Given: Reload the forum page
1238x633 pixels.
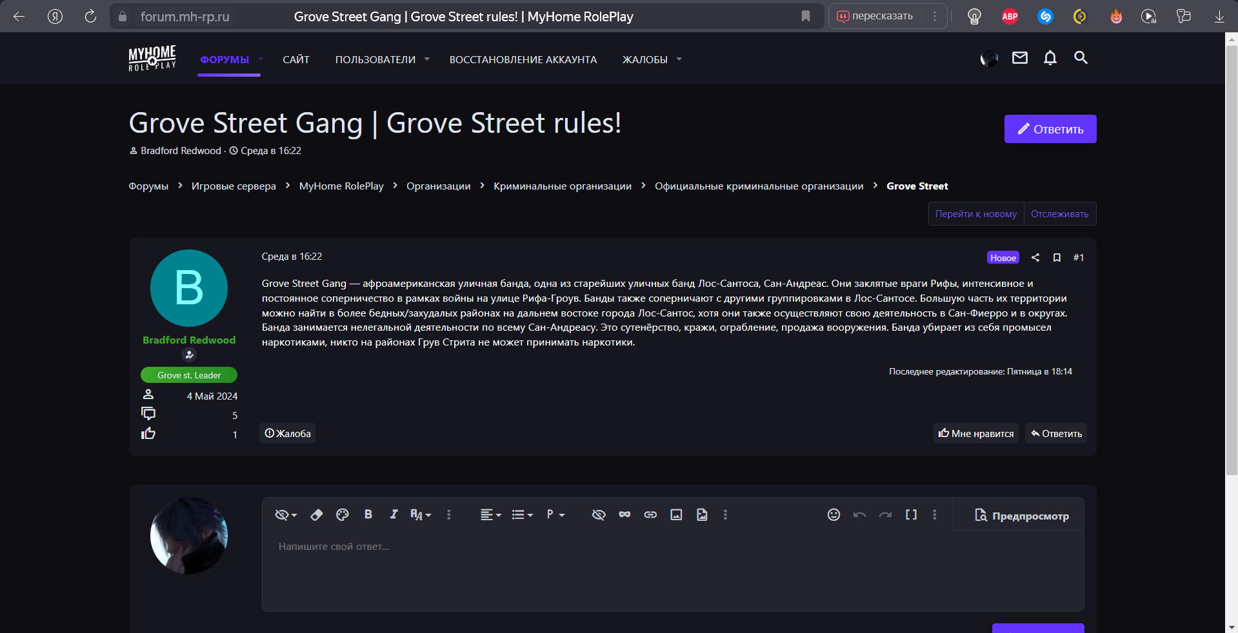Looking at the screenshot, I should click(90, 17).
